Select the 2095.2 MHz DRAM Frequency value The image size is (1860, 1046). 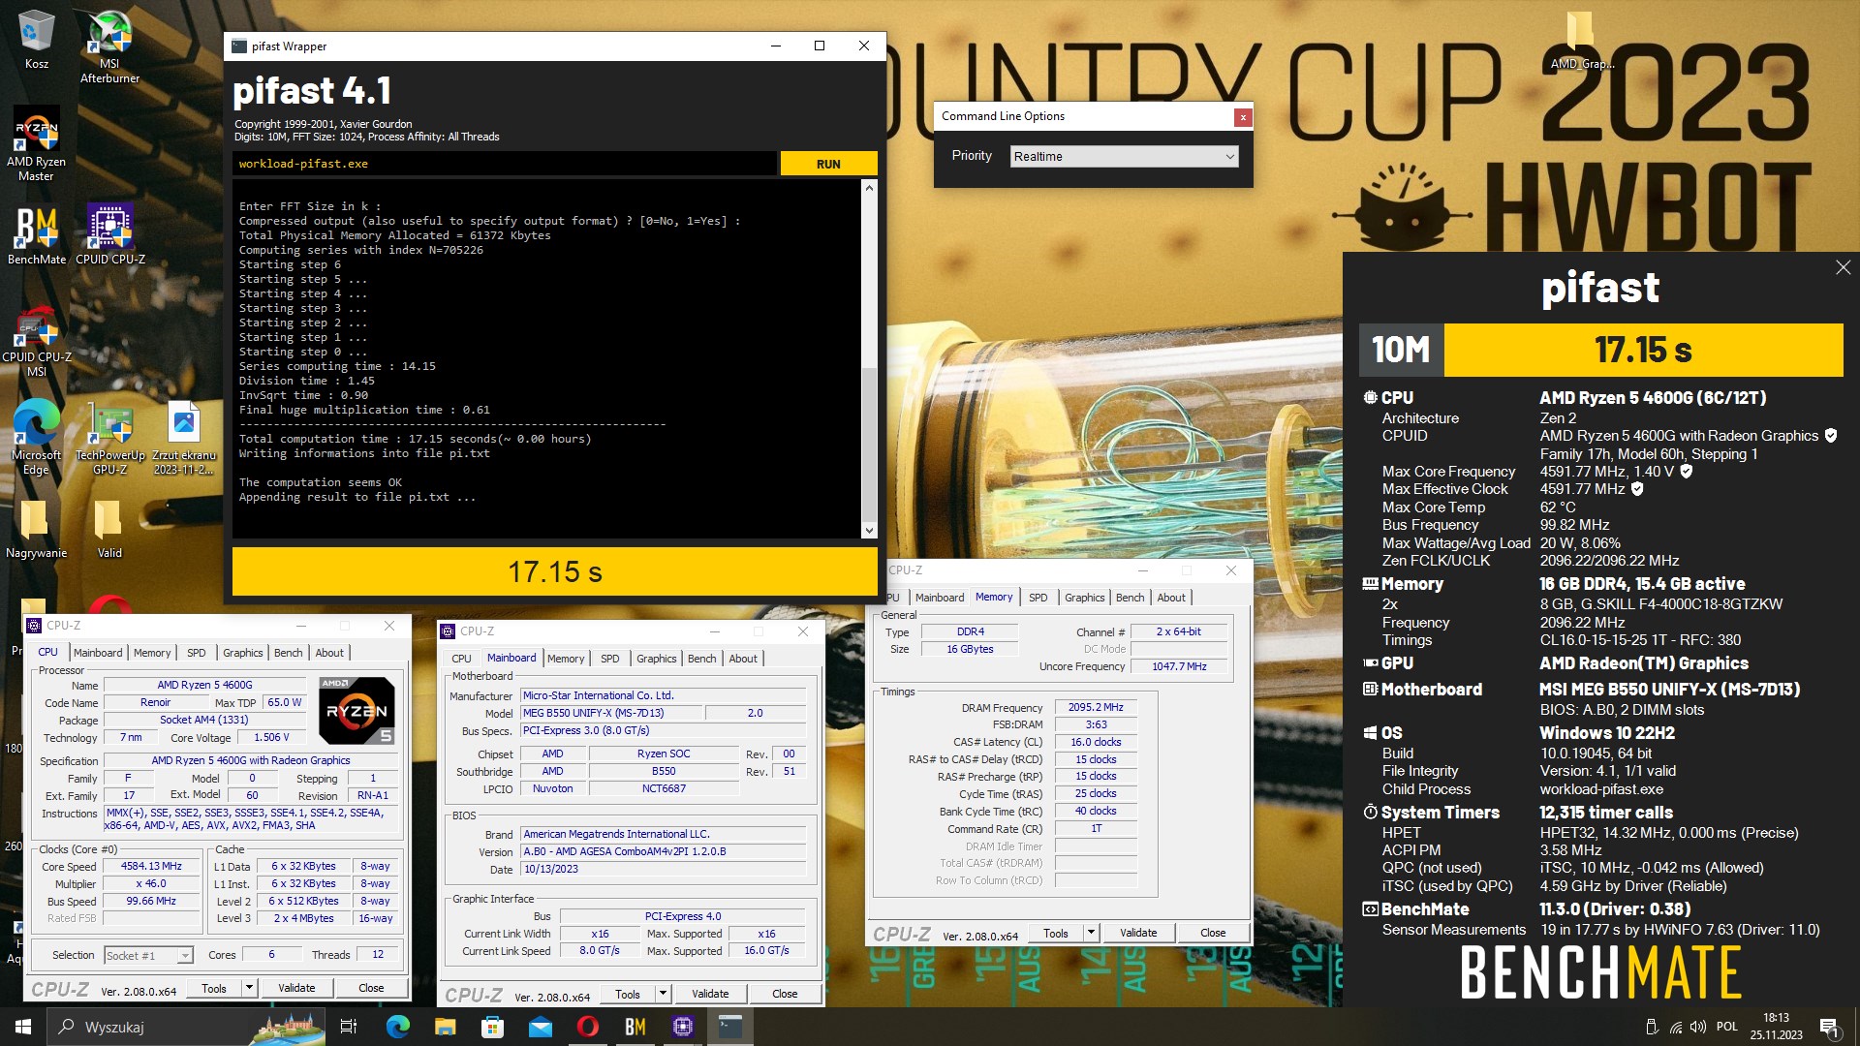pyautogui.click(x=1096, y=707)
